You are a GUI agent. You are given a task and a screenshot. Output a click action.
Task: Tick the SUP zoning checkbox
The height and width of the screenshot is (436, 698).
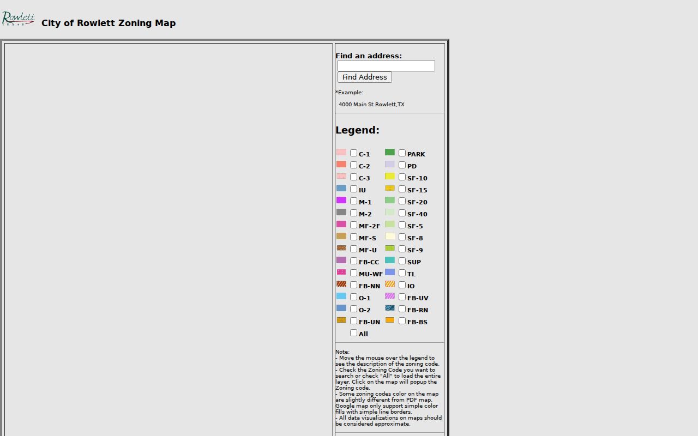[x=402, y=261]
